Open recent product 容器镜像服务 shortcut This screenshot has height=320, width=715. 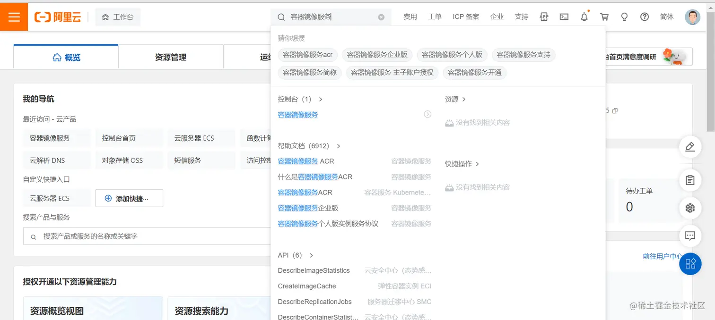tap(57, 138)
